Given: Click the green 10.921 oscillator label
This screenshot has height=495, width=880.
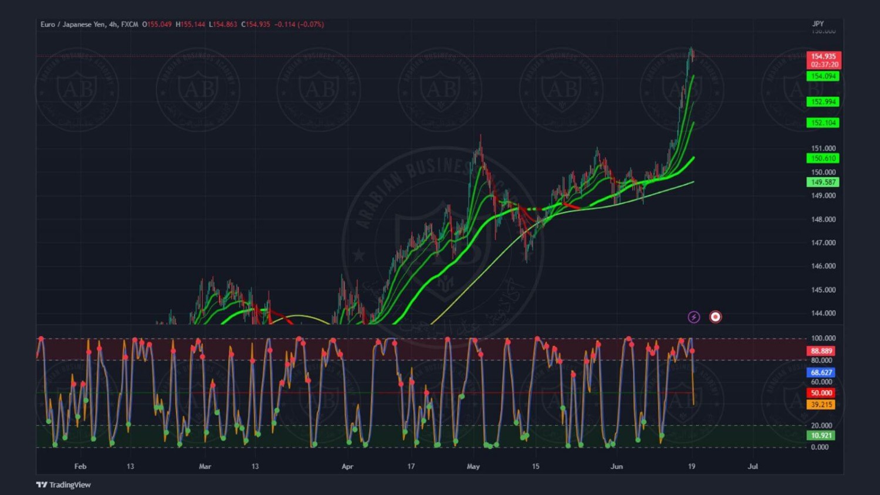Looking at the screenshot, I should tap(821, 435).
